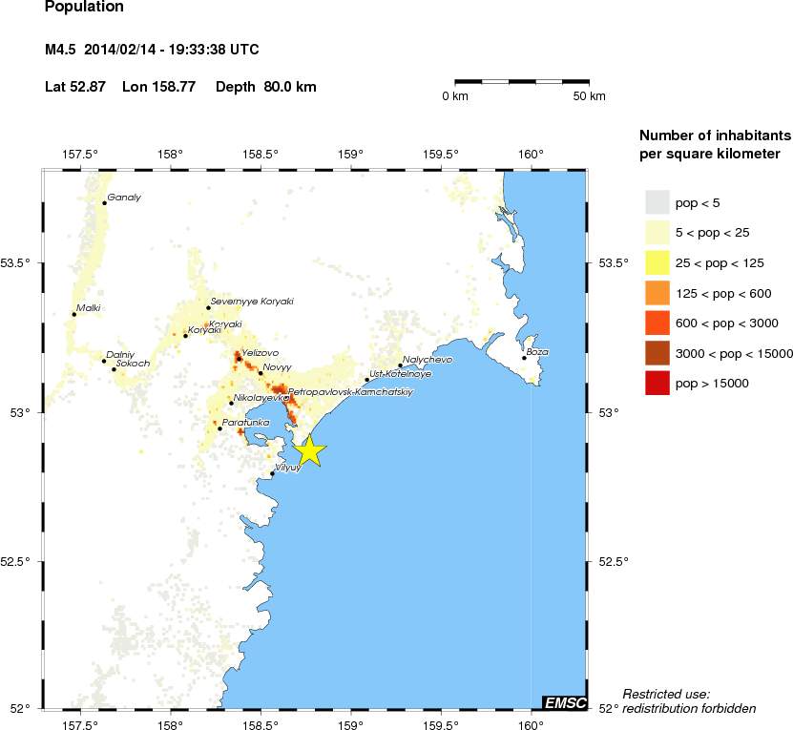Click the 'Population' title text
The height and width of the screenshot is (730, 793).
pyautogui.click(x=84, y=8)
